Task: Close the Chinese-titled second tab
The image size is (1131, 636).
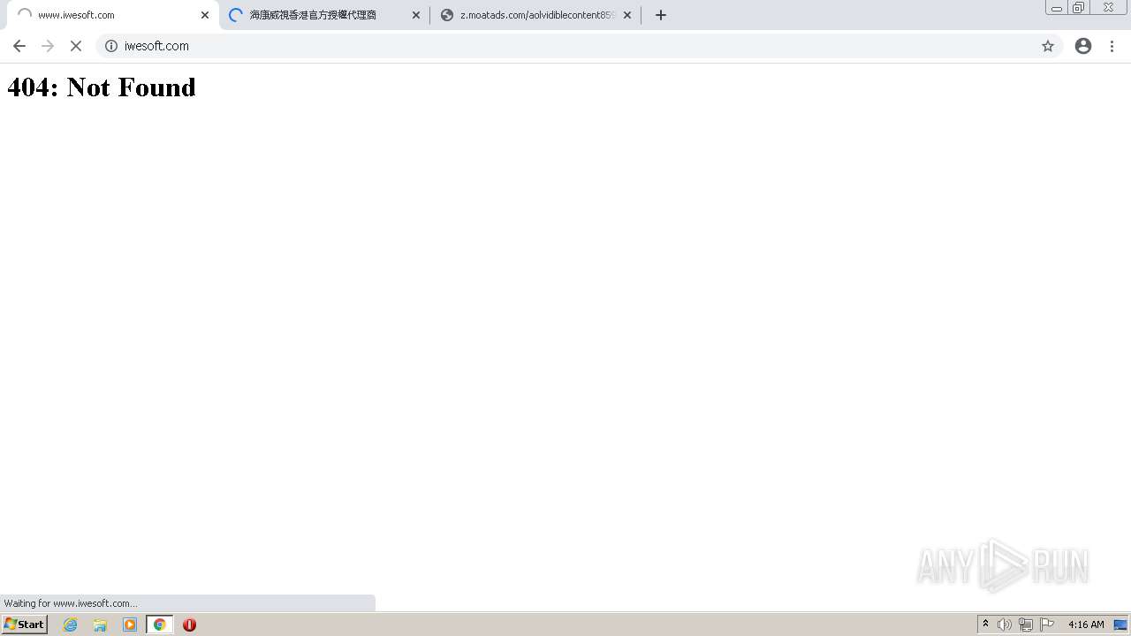Action: (x=416, y=15)
